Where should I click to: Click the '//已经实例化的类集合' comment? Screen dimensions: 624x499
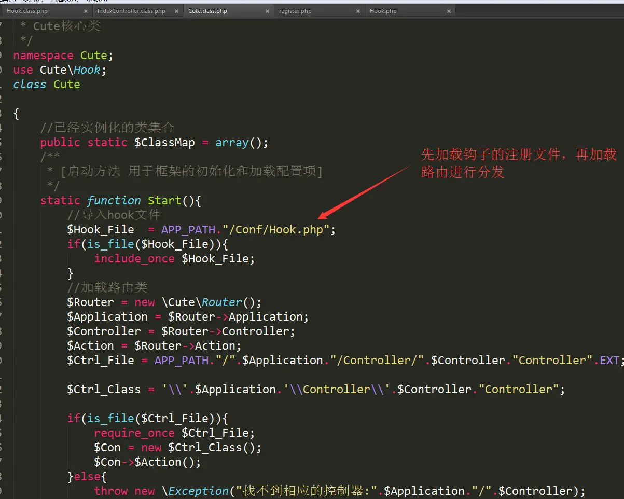[x=107, y=128]
